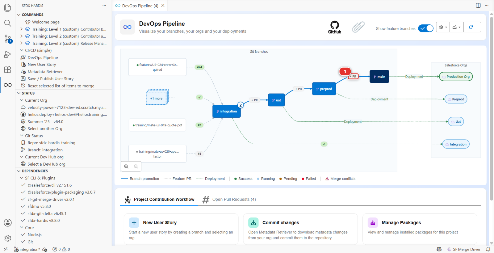
Task: Open Source Control view icon
Action: pyautogui.click(x=8, y=39)
